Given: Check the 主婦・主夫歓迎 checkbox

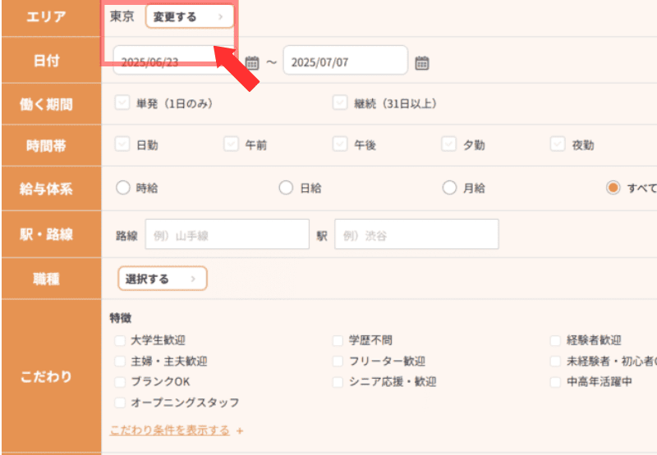Looking at the screenshot, I should 120,361.
